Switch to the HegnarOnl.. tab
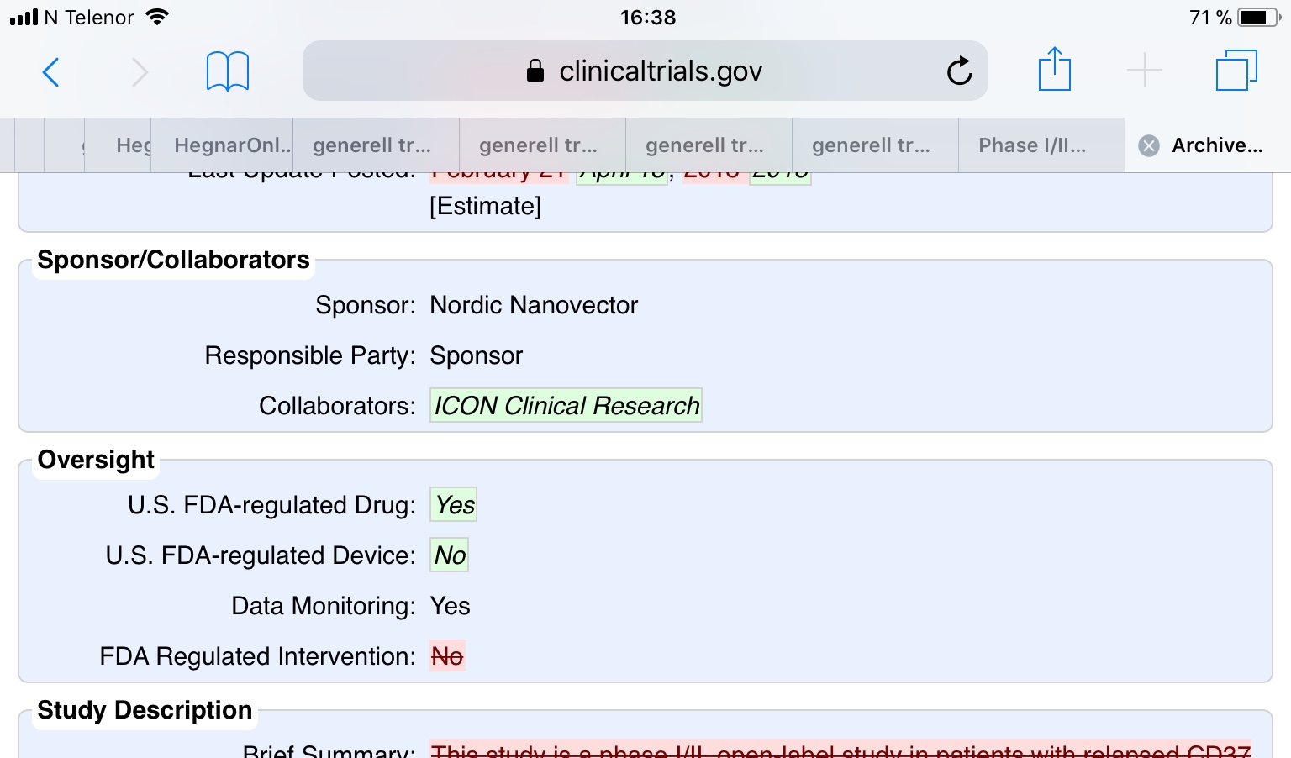The height and width of the screenshot is (758, 1291). click(232, 145)
